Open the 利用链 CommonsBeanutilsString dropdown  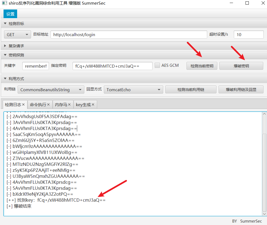[x=51, y=90]
